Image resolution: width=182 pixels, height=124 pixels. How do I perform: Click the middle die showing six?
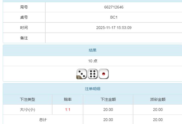pos(93,74)
